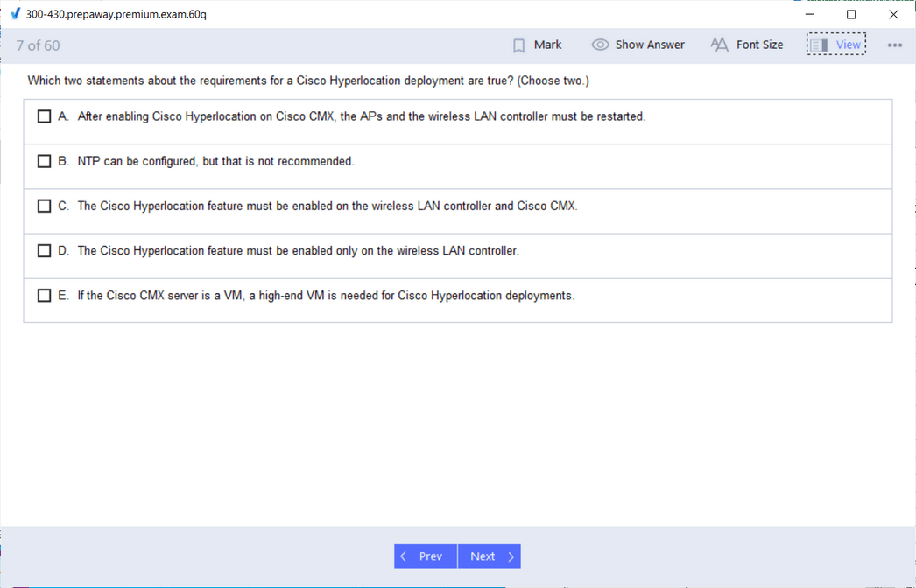
Task: Click the Mark label text
Action: click(x=547, y=45)
